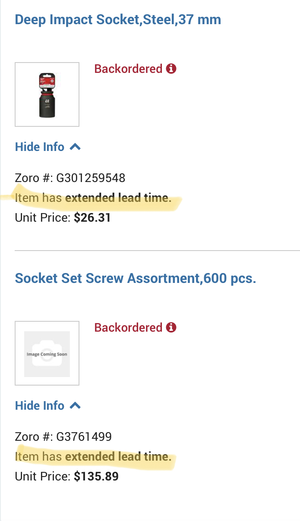Open Deep Impact Socket, Steel, 37 mm link
Viewport: 300px width, 521px height.
click(118, 19)
